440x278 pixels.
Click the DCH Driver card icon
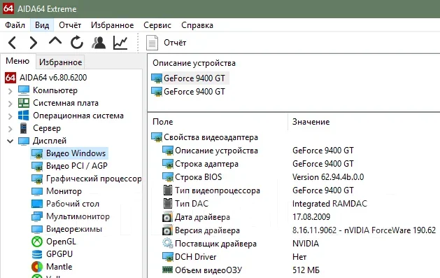pos(168,257)
